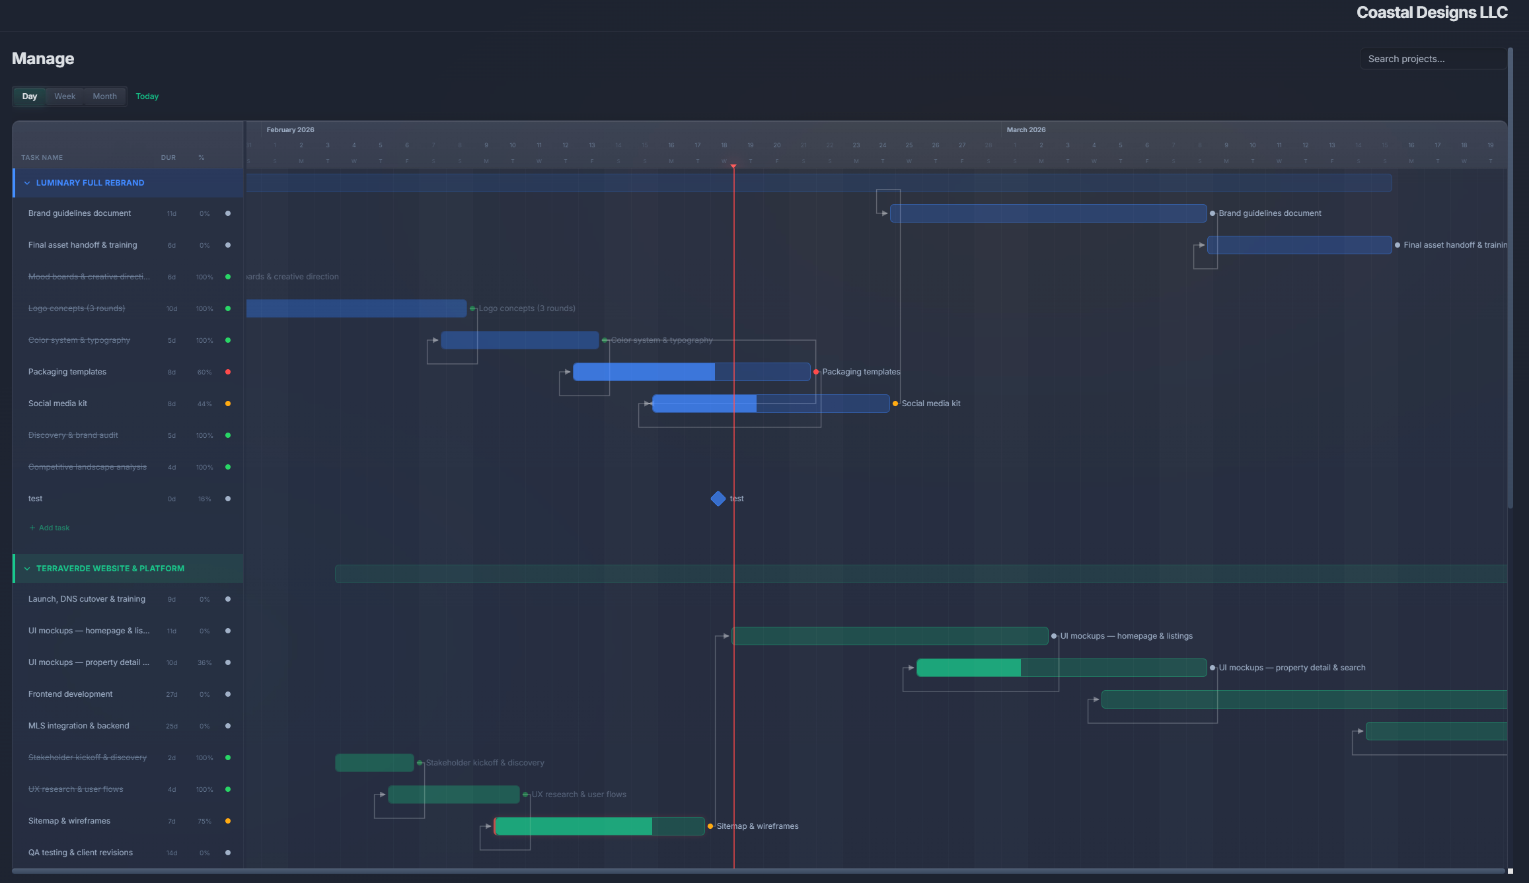Viewport: 1529px width, 883px height.
Task: Toggle the status dot for QA testing & client revisions
Action: pyautogui.click(x=227, y=853)
